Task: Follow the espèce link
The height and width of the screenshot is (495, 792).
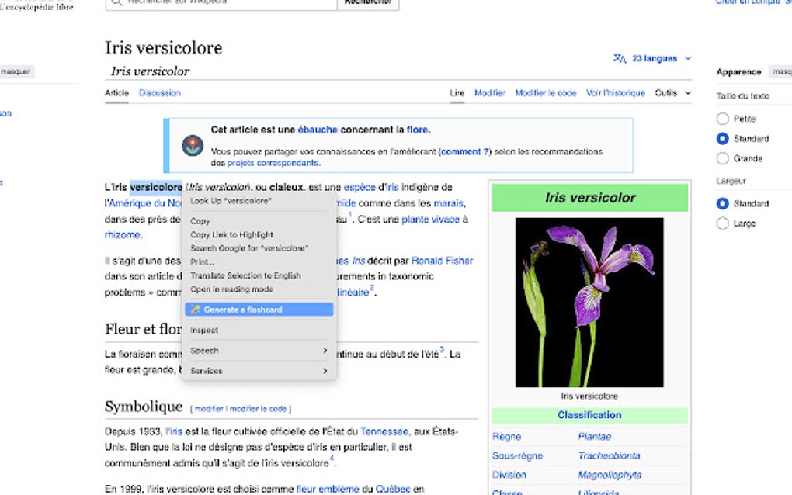Action: 360,187
